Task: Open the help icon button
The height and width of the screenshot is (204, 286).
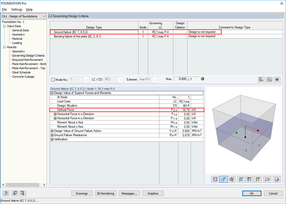Action: coord(6,193)
